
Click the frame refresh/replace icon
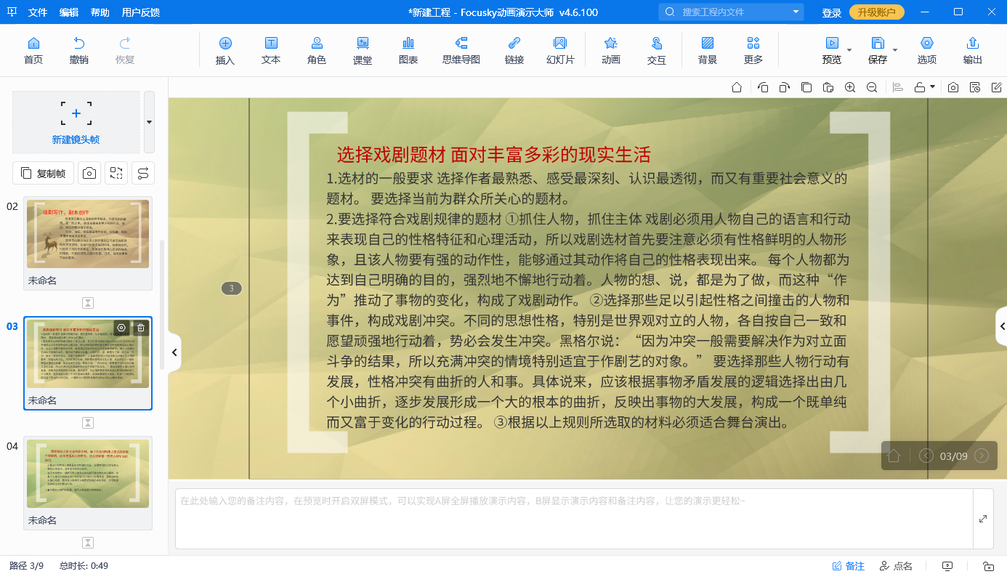pyautogui.click(x=116, y=173)
